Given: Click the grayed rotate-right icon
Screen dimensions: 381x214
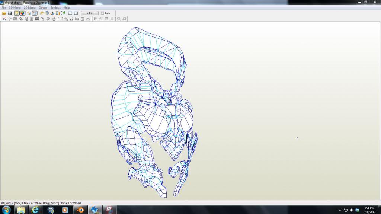Looking at the screenshot, I should click(x=124, y=19).
